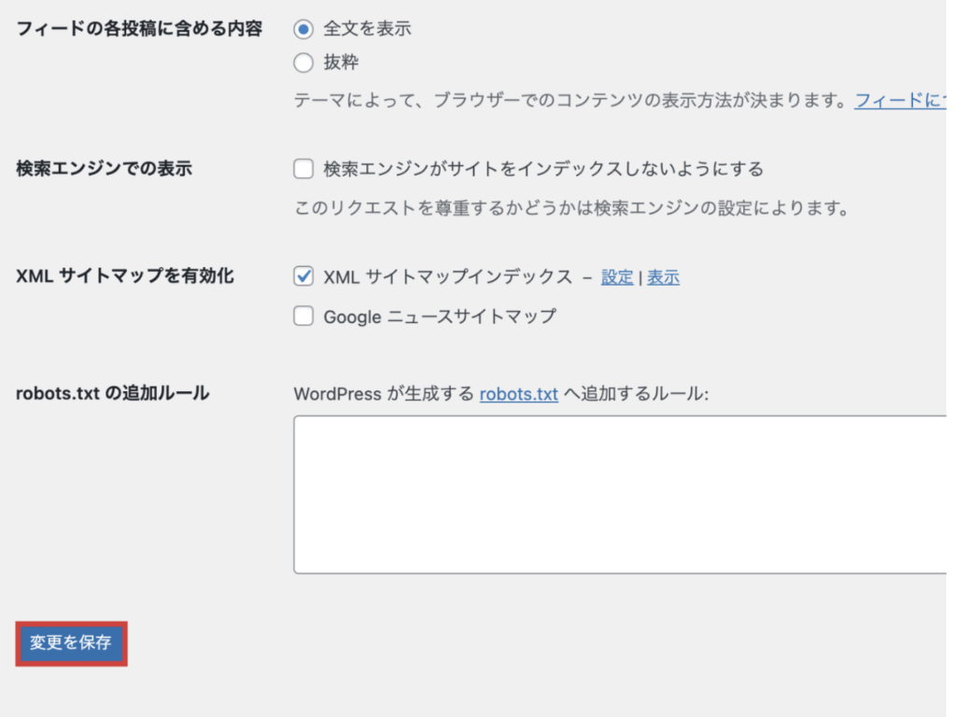Viewport: 956px width, 717px height.
Task: Choose the 抜粋 radio option
Action: click(303, 63)
